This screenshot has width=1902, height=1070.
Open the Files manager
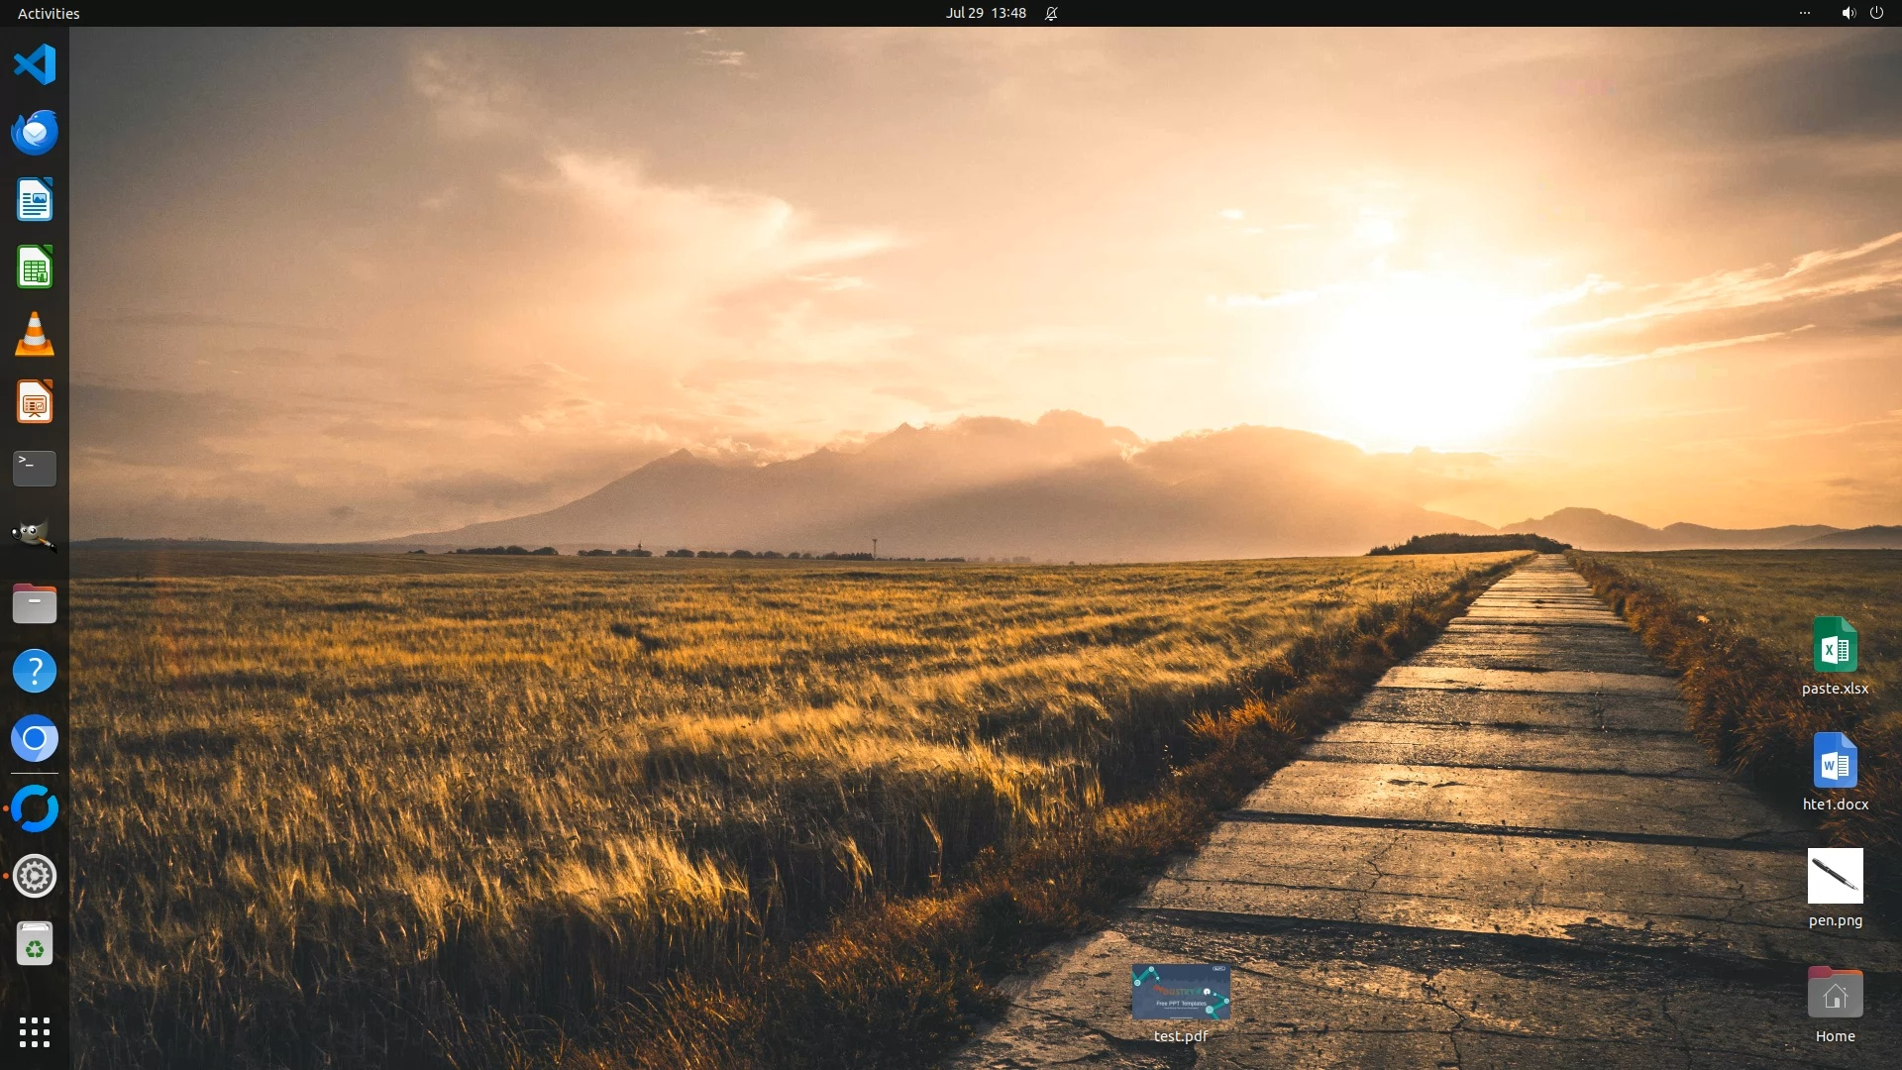(35, 603)
